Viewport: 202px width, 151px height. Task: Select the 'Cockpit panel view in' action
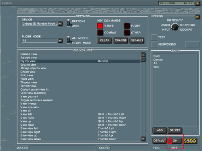pos(34,89)
